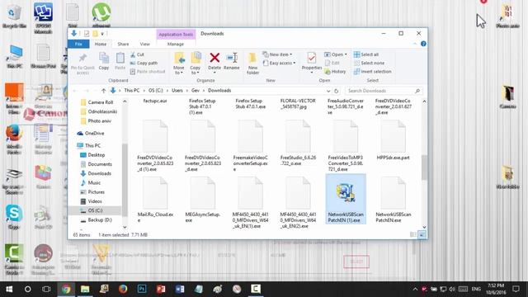Click the file list vertical scrollbar
528x297 pixels.
(x=424, y=167)
